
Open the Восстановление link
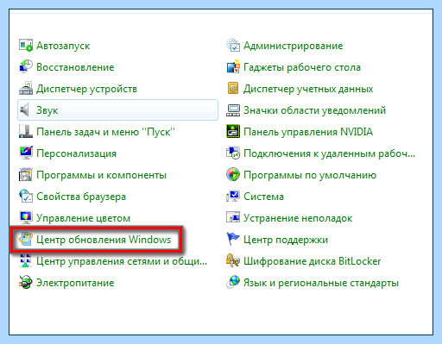click(x=75, y=67)
